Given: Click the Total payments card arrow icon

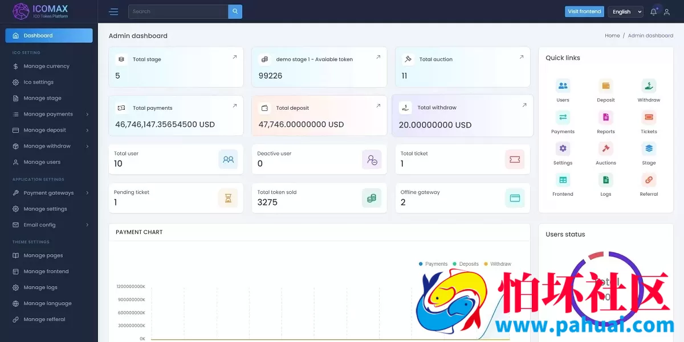Looking at the screenshot, I should [x=235, y=106].
